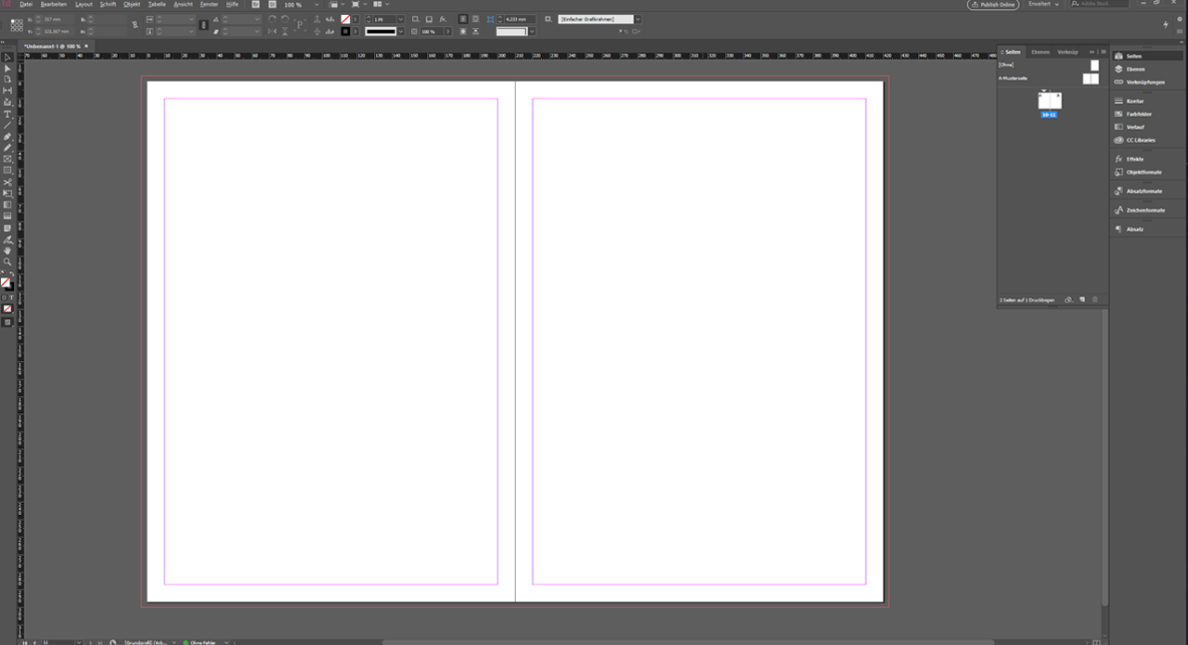Image resolution: width=1188 pixels, height=645 pixels.
Task: Close the Unbenannt-1 document tab
Action: click(x=86, y=45)
